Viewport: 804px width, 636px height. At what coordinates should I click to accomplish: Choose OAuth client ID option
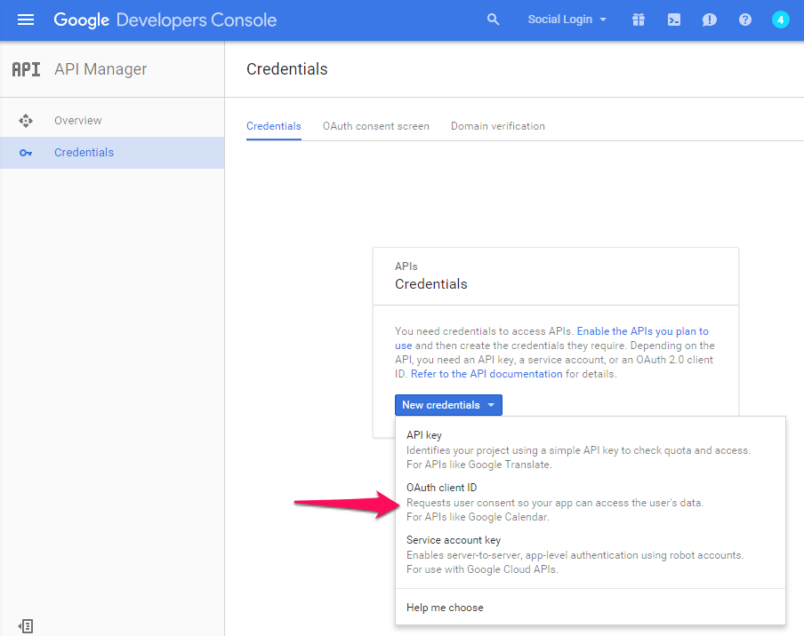(x=591, y=502)
